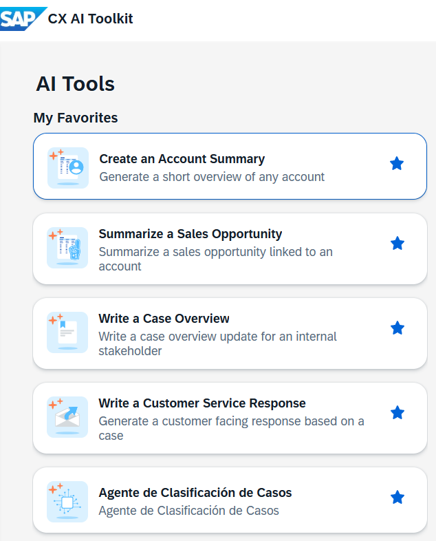Select Agente de Clasificación de Casos title
436x541 pixels.
[x=195, y=493]
